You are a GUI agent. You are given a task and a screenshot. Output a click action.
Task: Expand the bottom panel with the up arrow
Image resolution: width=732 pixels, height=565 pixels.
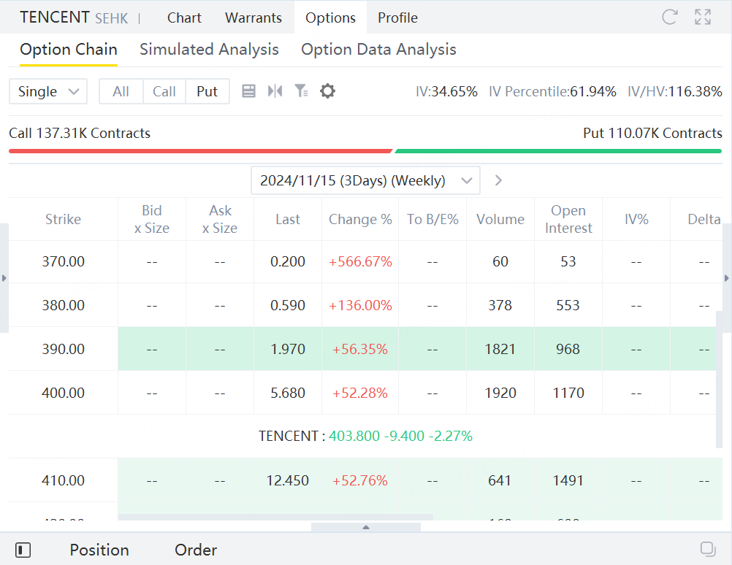(x=366, y=527)
